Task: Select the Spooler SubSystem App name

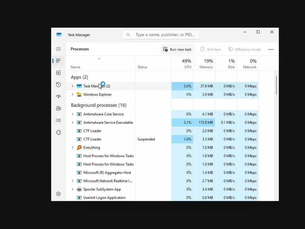Action: pyautogui.click(x=102, y=189)
